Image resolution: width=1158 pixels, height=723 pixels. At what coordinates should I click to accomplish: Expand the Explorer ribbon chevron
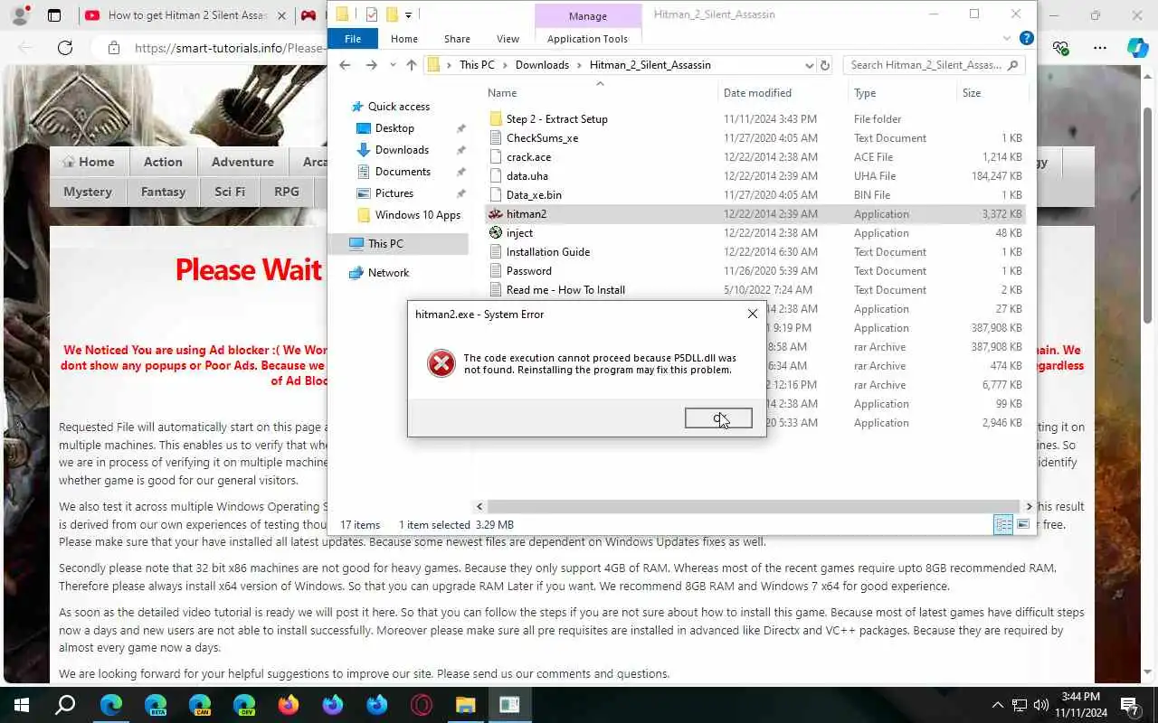pyautogui.click(x=1007, y=39)
